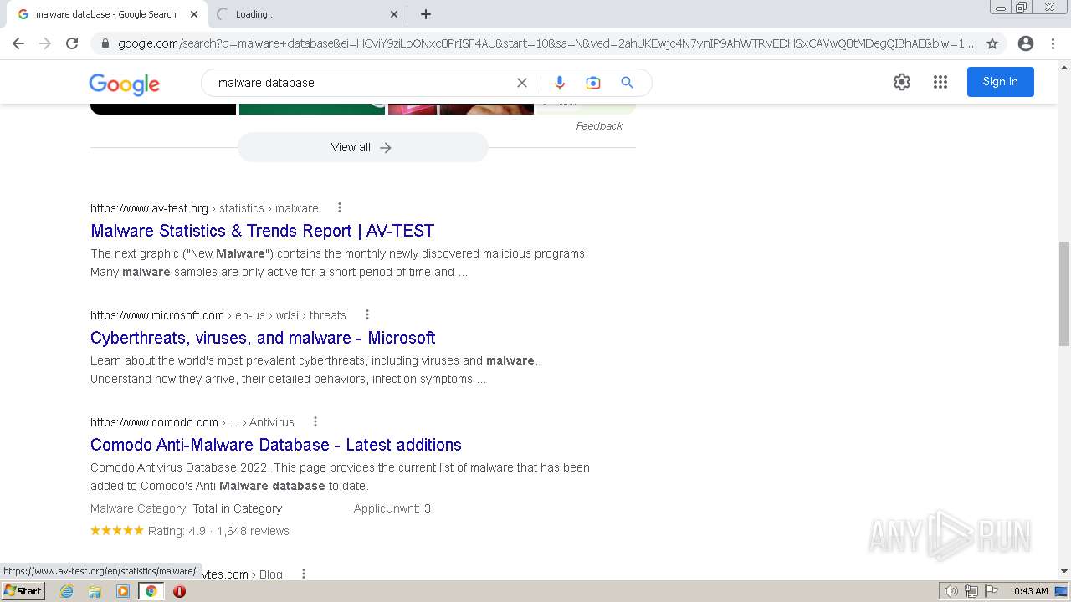Click the Action Center flag icon
The height and width of the screenshot is (602, 1071).
(992, 591)
